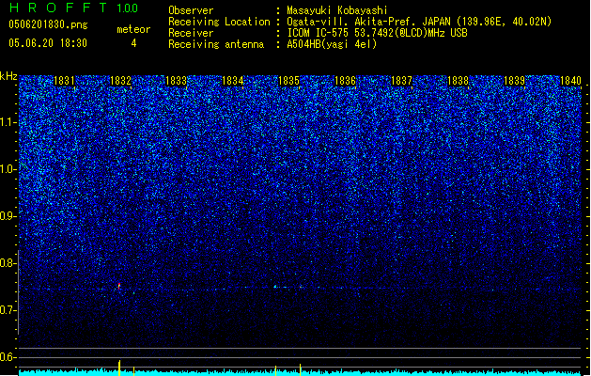Image resolution: width=591 pixels, height=376 pixels.
Task: Click the 1833 time marker
Action: coord(176,81)
